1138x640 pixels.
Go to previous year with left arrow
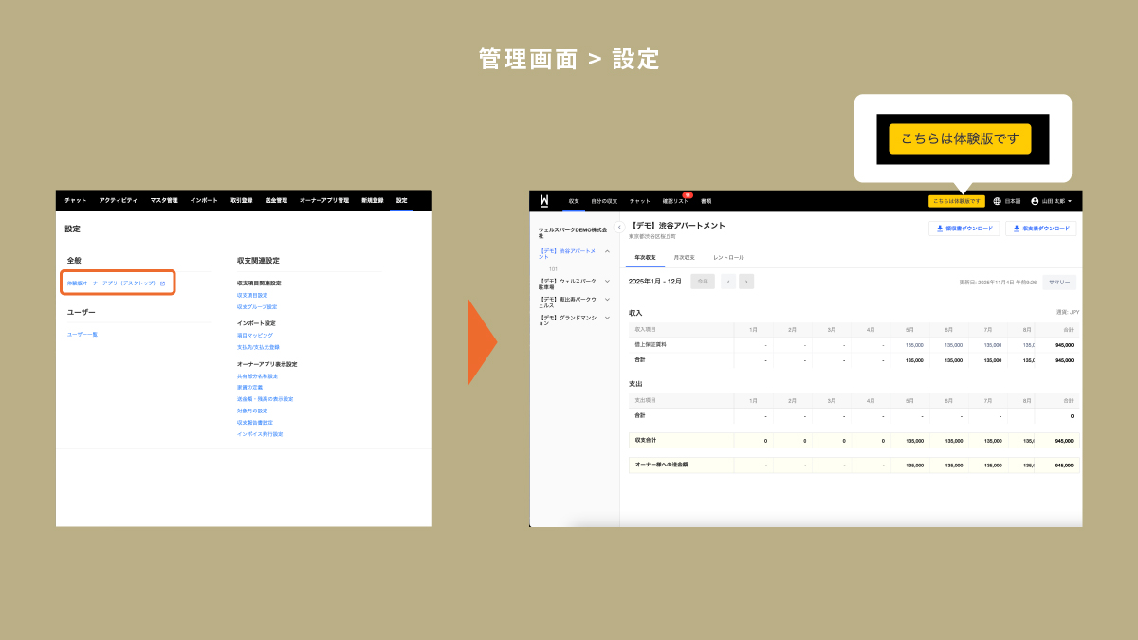[728, 282]
